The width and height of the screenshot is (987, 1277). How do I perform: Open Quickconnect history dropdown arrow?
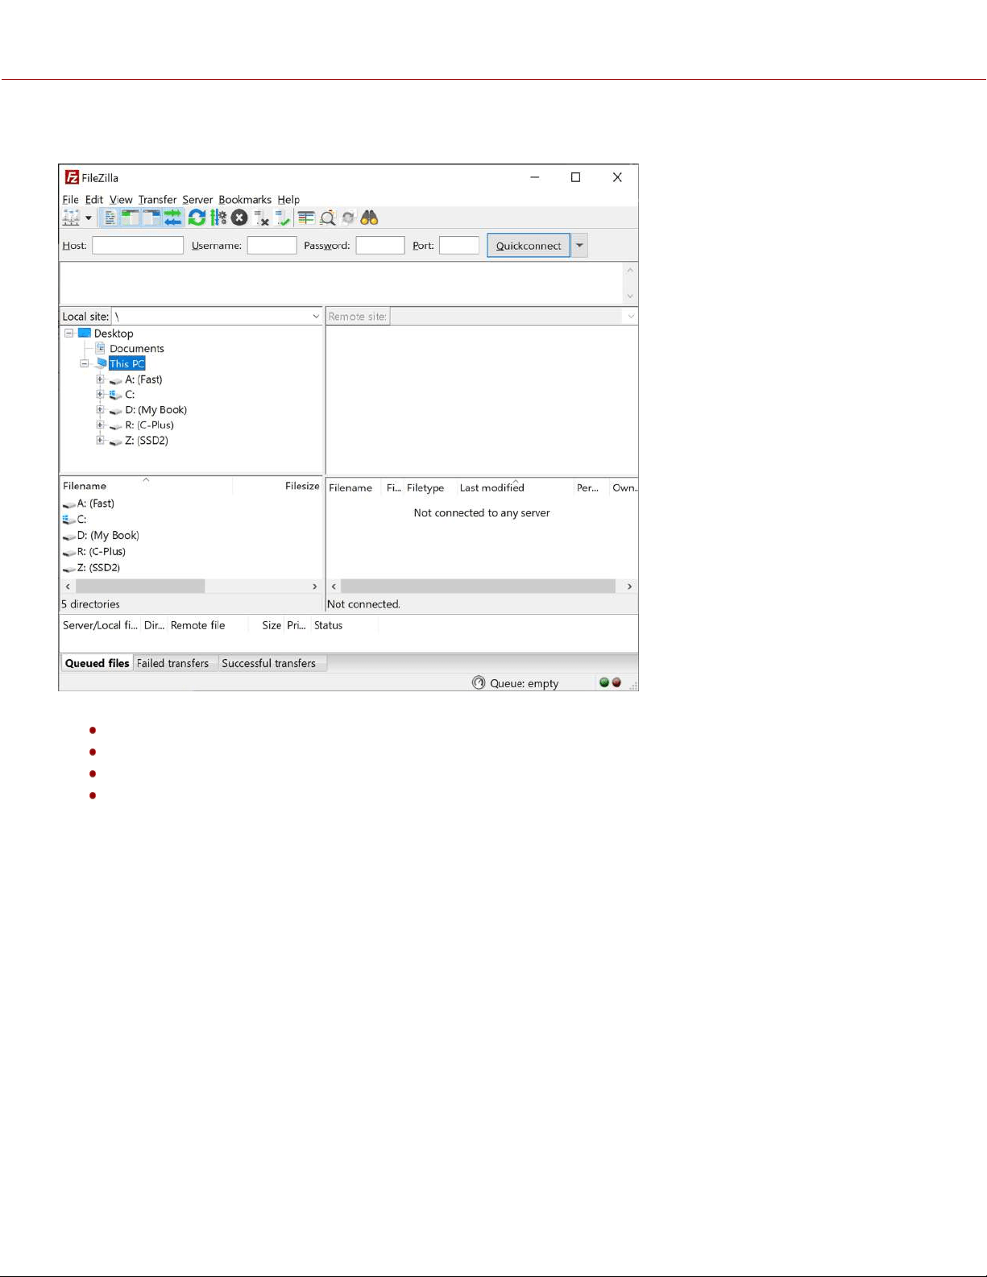[x=579, y=246]
